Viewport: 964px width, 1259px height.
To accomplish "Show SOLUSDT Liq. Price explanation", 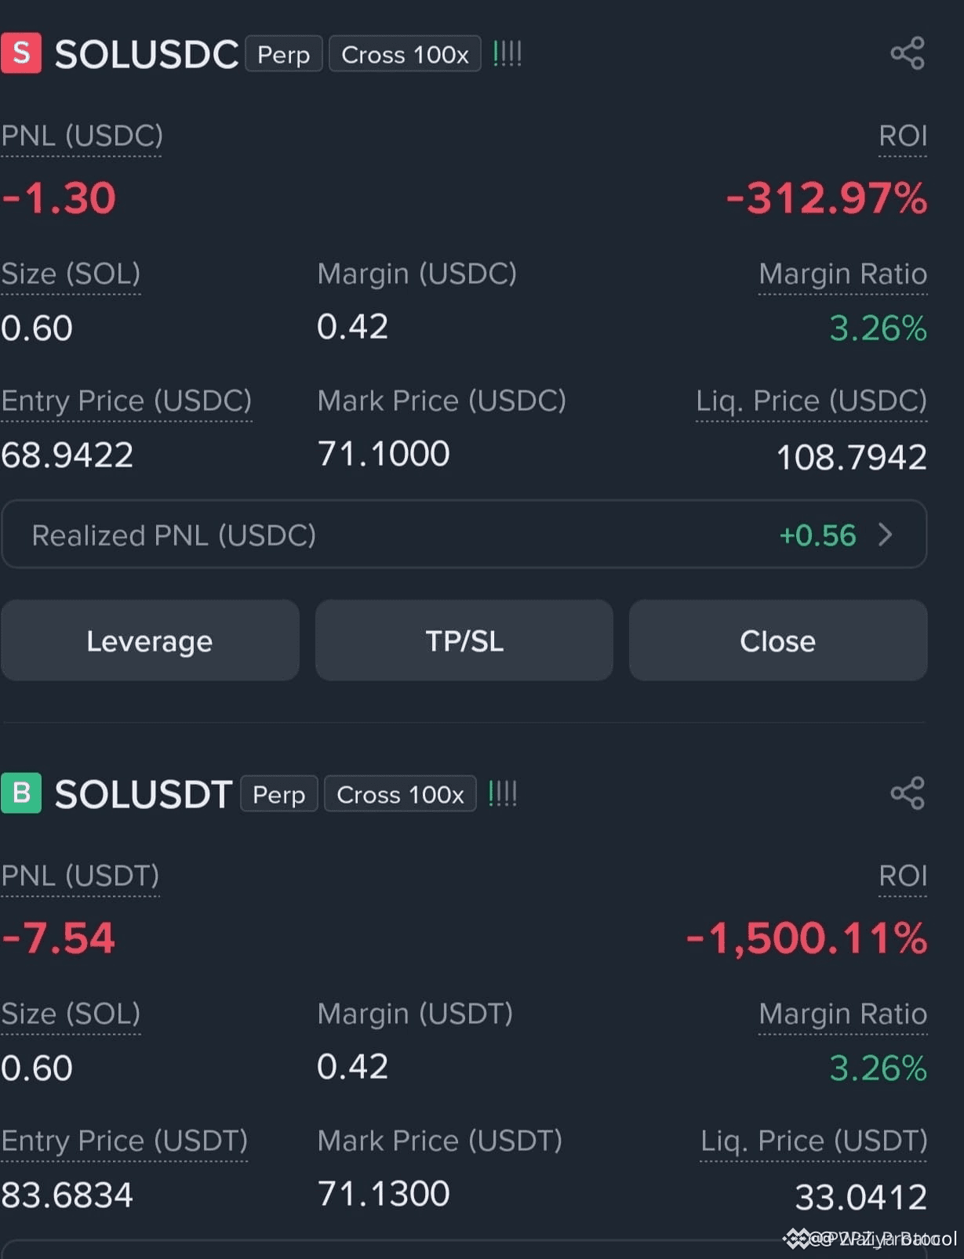I will 813,1141.
